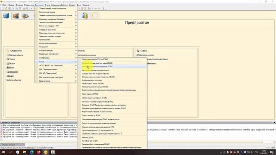Click the Copy toolbar icon
Image resolution: width=276 pixels, height=155 pixels.
point(17,9)
